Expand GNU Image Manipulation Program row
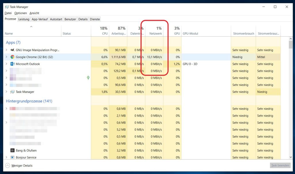 6,50
